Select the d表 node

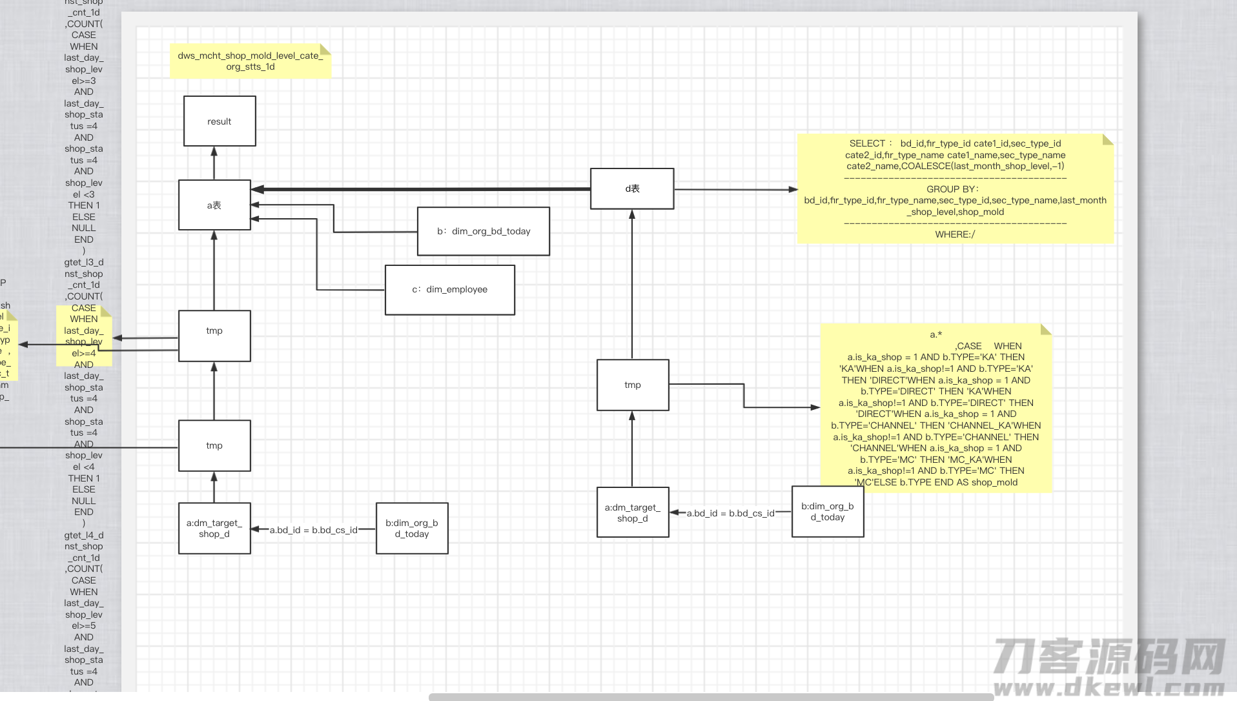pos(632,188)
